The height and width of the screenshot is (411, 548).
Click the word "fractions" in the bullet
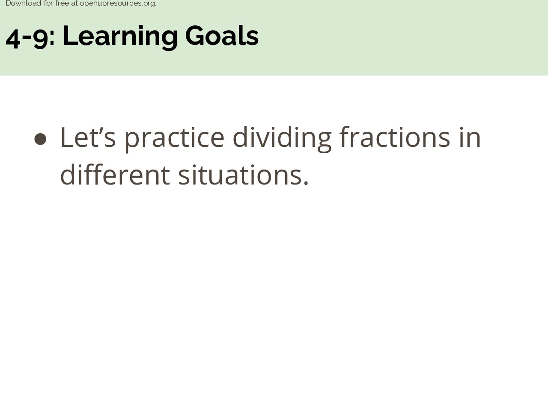tap(395, 137)
